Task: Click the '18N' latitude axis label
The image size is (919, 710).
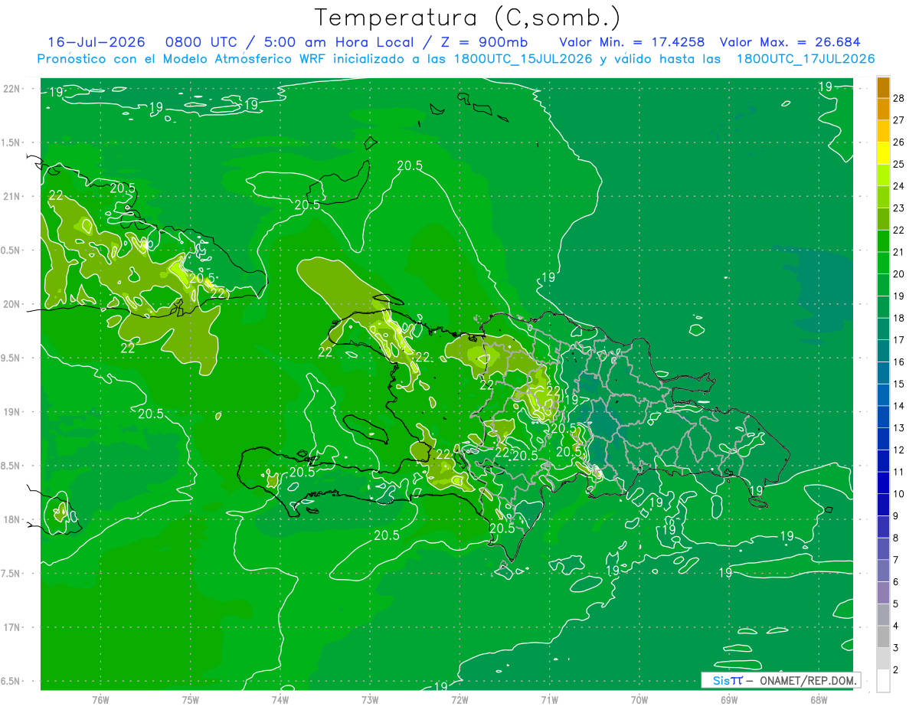Action: tap(12, 519)
